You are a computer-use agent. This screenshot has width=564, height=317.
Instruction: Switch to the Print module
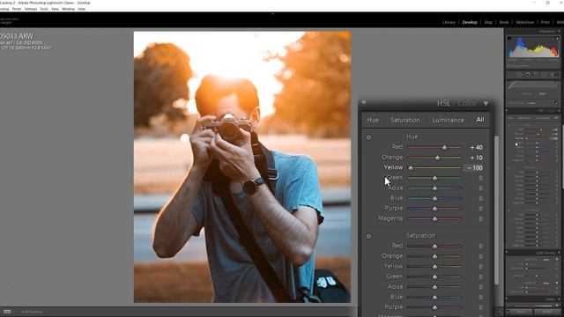[545, 22]
